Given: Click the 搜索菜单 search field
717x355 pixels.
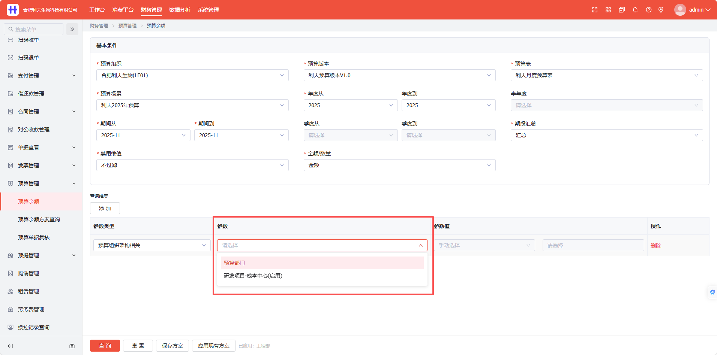Looking at the screenshot, I should [x=33, y=29].
